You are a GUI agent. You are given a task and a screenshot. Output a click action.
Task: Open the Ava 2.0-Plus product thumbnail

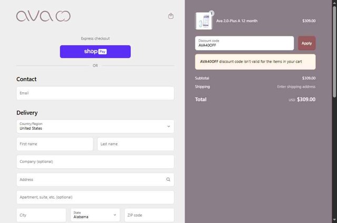[204, 21]
